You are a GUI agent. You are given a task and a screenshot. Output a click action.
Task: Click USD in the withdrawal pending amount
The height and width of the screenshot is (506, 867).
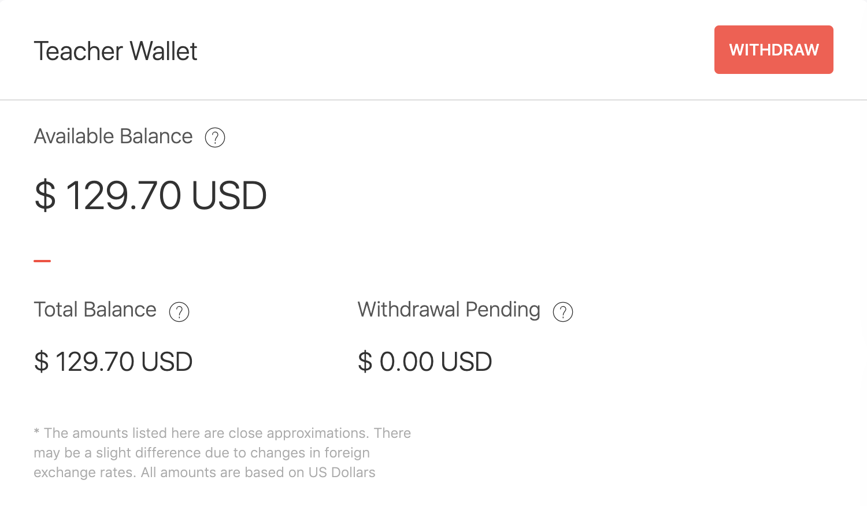[x=466, y=362]
